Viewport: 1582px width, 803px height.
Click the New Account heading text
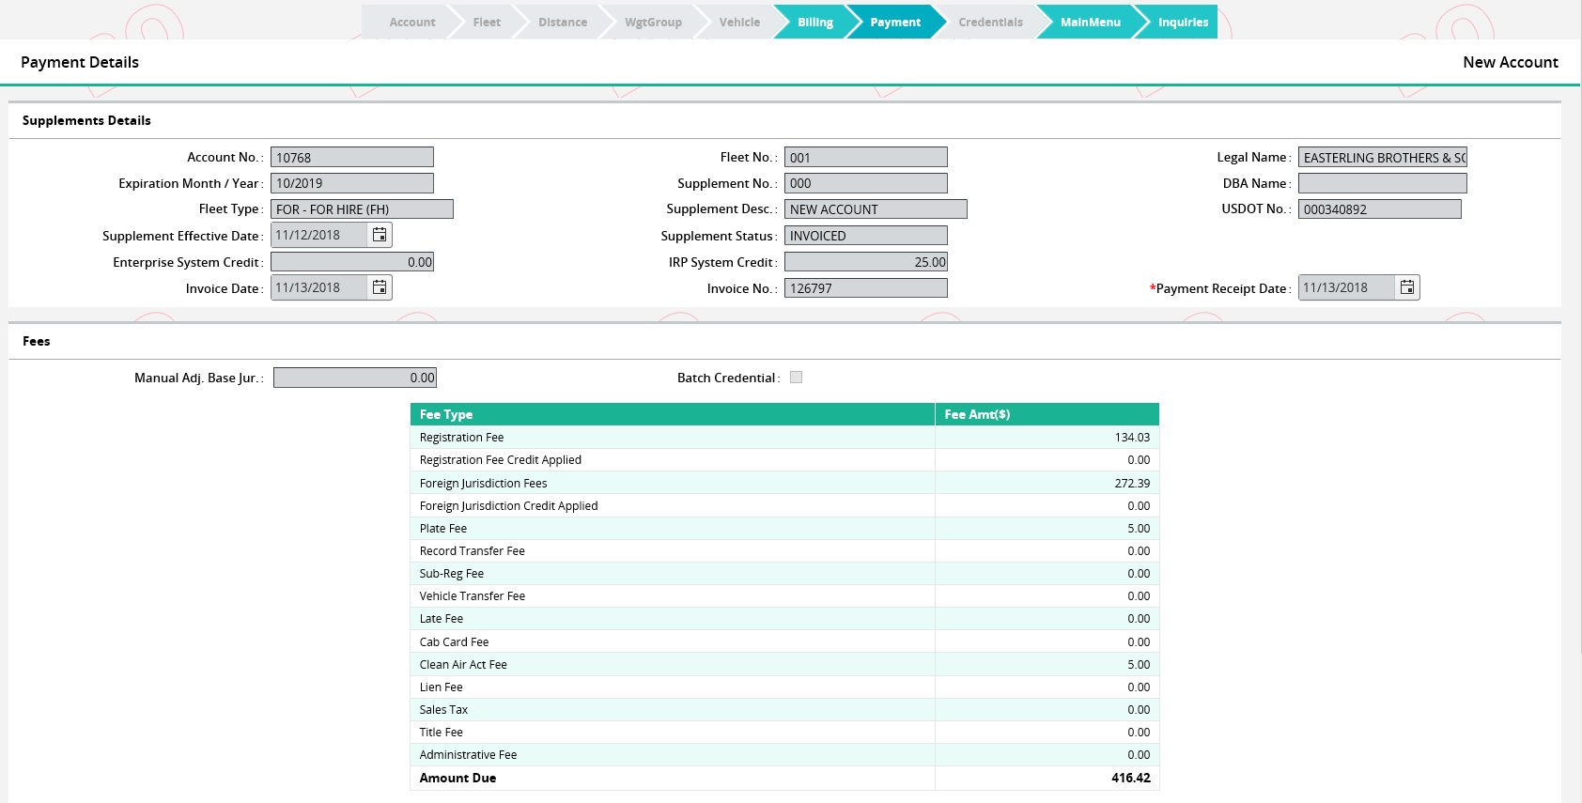[1511, 62]
